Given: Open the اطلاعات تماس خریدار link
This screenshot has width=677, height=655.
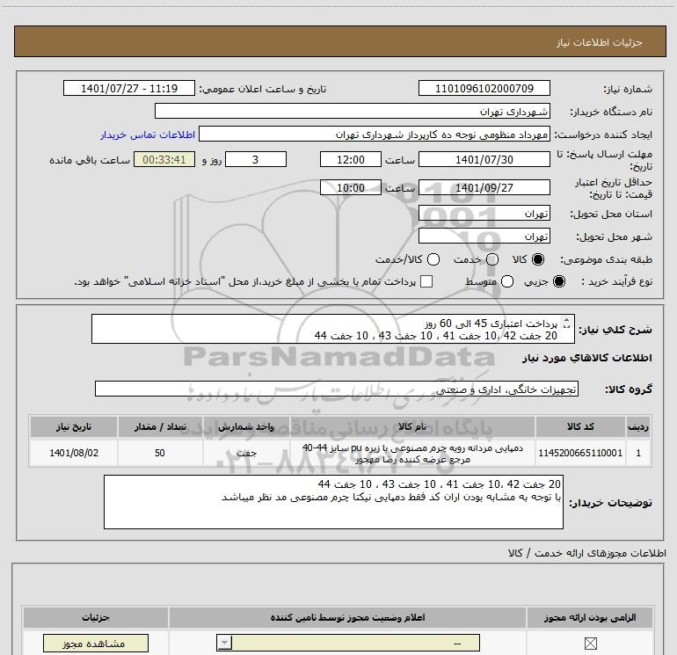Looking at the screenshot, I should (148, 135).
